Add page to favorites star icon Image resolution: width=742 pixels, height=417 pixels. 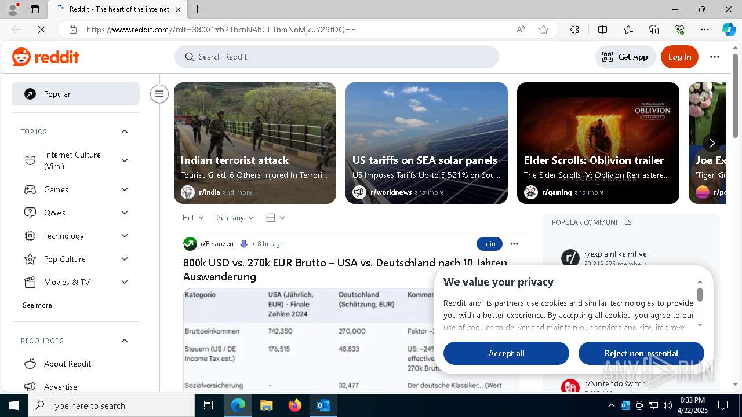click(544, 30)
